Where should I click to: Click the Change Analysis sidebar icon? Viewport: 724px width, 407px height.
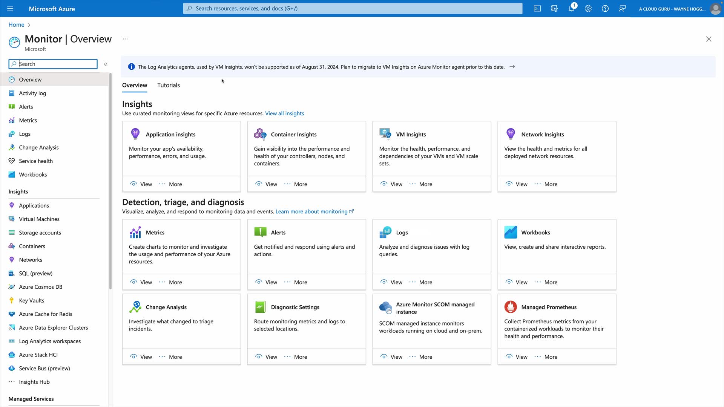pos(12,147)
